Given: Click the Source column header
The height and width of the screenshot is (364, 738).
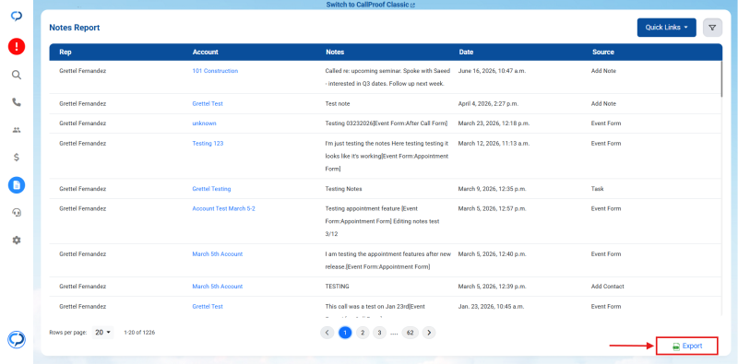Looking at the screenshot, I should coord(603,53).
